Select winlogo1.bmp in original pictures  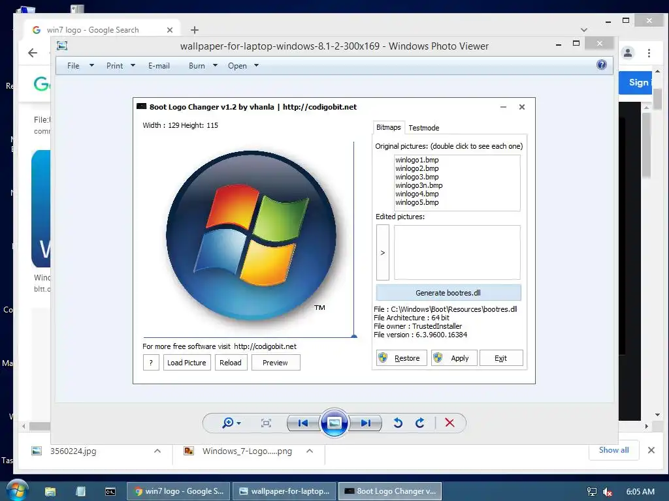[417, 160]
